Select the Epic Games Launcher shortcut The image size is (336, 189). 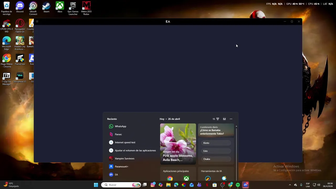73,8
